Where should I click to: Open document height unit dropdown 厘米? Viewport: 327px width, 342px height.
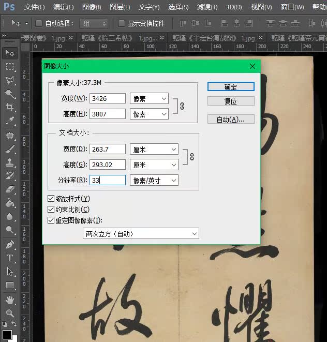coord(154,165)
